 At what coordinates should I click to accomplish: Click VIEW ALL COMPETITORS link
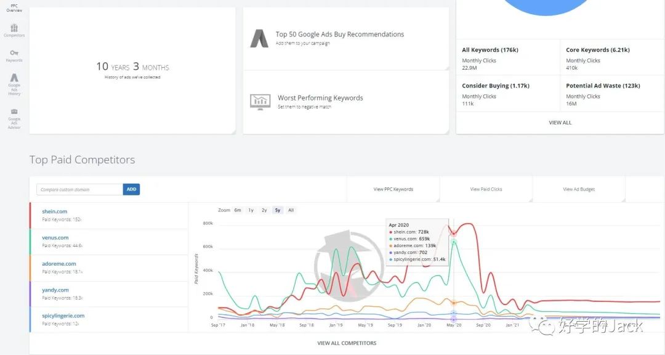pyautogui.click(x=347, y=343)
